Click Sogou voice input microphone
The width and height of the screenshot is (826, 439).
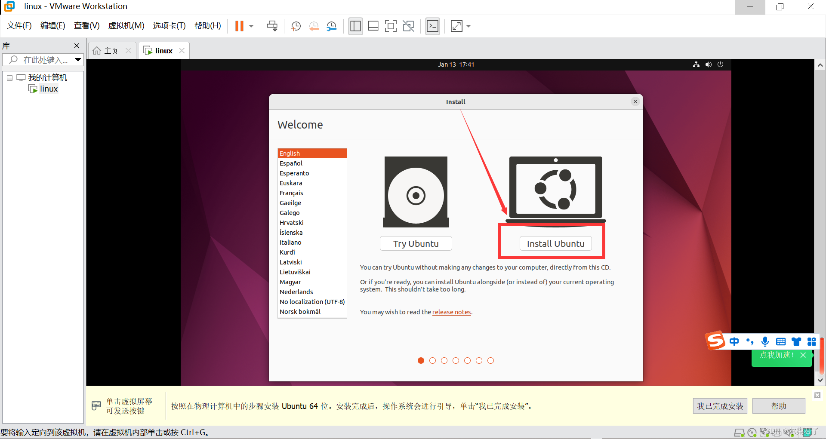[765, 341]
